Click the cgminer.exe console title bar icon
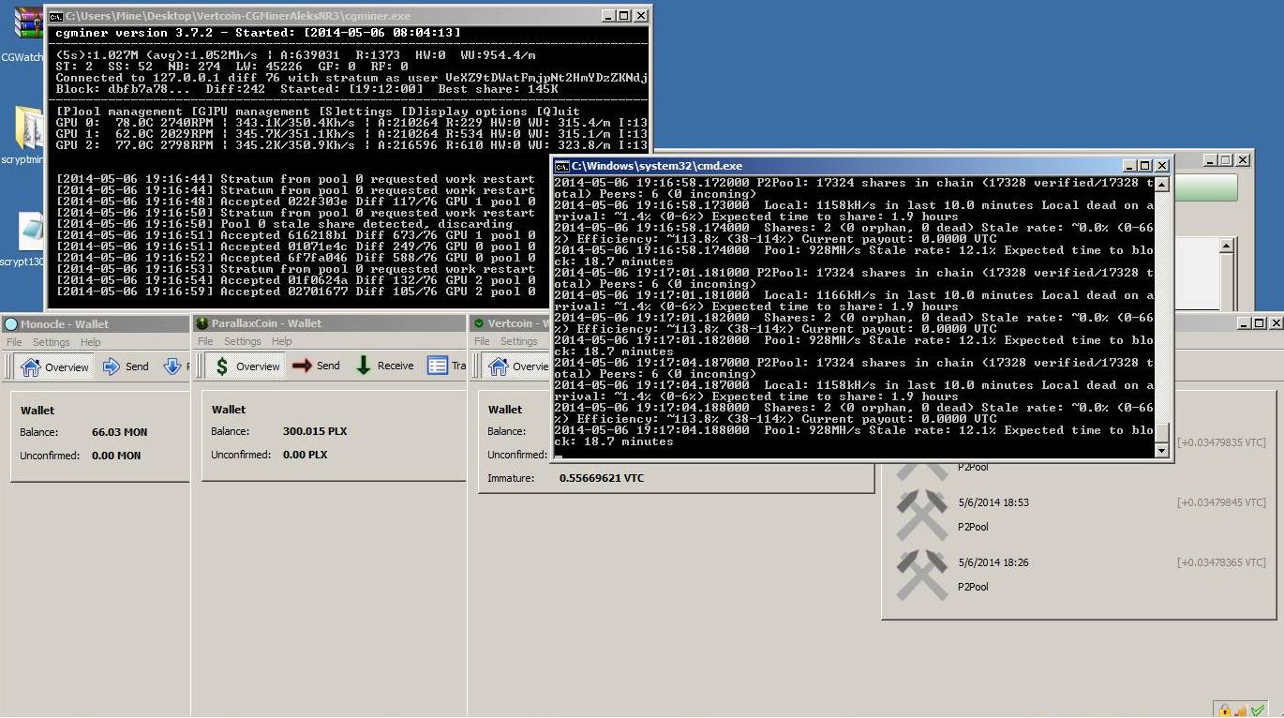 click(x=55, y=16)
